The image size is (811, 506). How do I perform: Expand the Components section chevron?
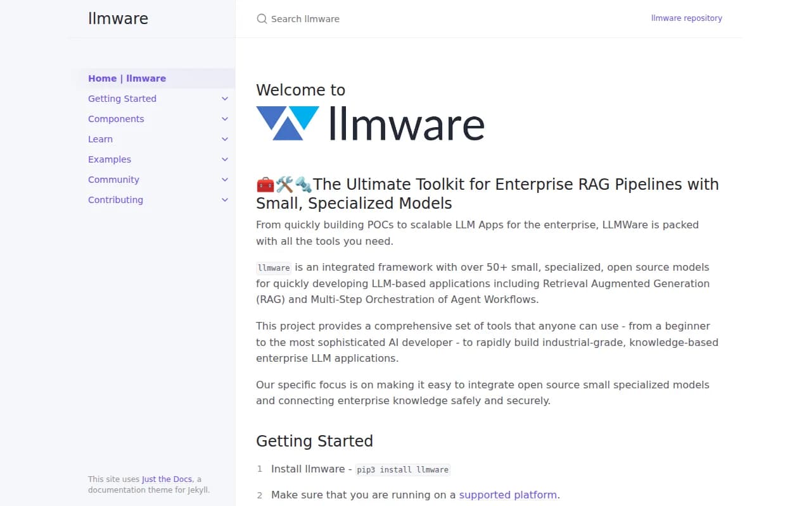pos(225,119)
